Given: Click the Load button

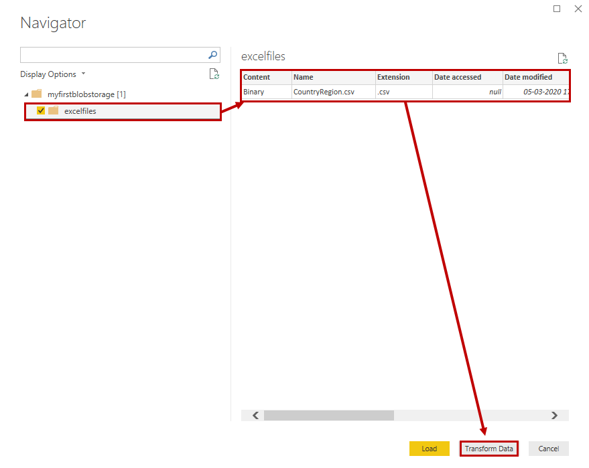Looking at the screenshot, I should coord(429,449).
